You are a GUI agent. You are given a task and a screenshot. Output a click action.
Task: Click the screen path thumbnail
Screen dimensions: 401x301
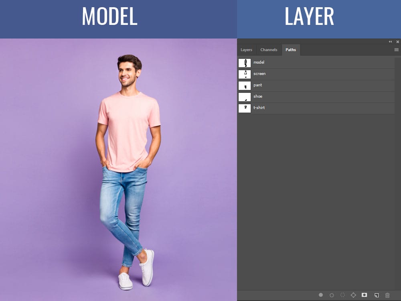245,74
